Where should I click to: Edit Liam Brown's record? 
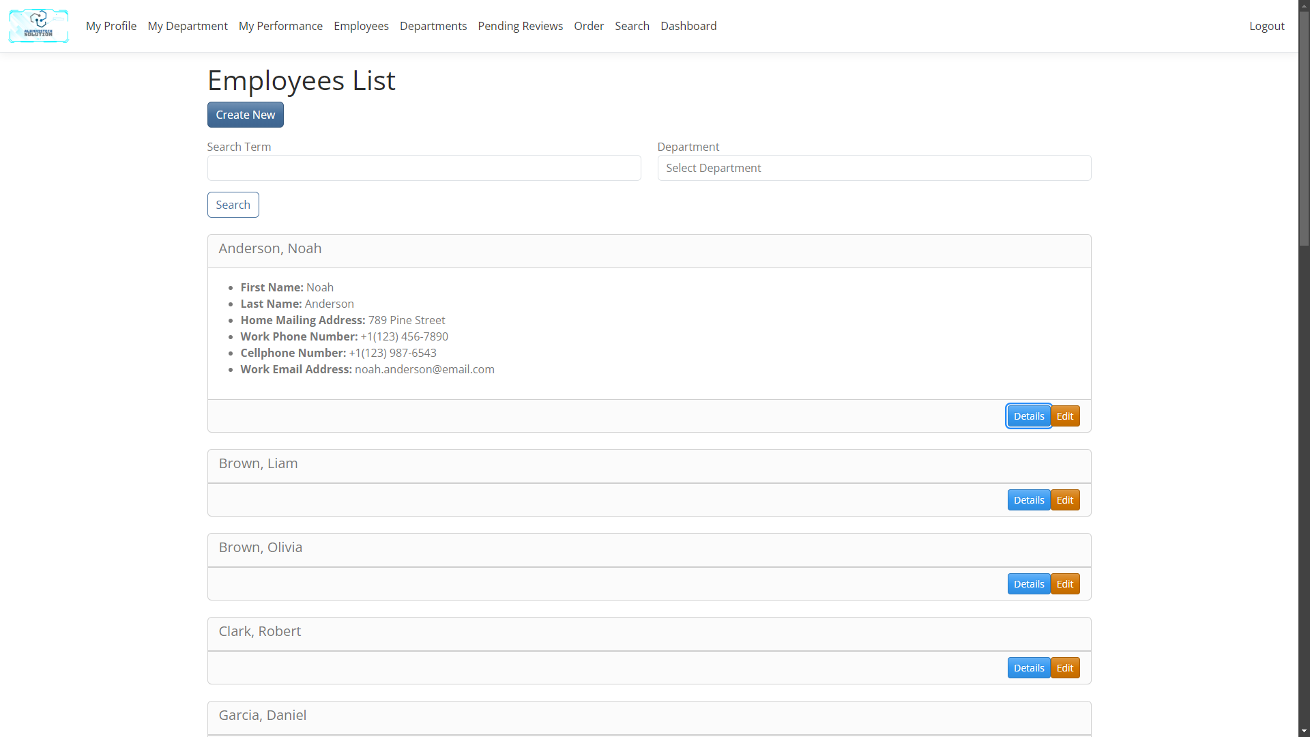tap(1064, 500)
